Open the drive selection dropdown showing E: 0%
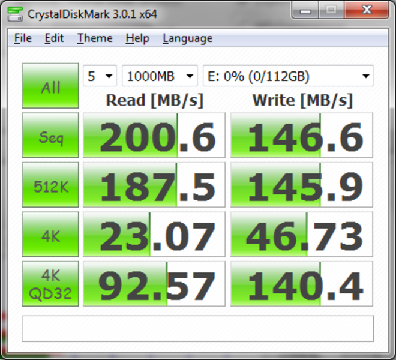Screen dimensions: 396x360 pyautogui.click(x=288, y=76)
